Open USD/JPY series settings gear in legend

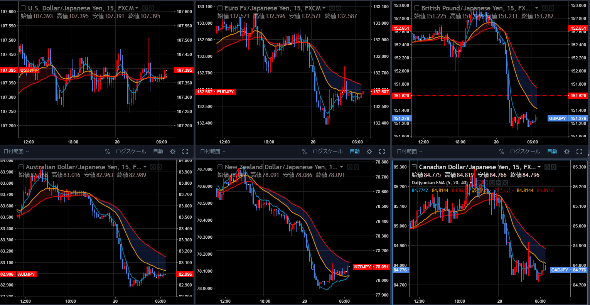[152, 8]
